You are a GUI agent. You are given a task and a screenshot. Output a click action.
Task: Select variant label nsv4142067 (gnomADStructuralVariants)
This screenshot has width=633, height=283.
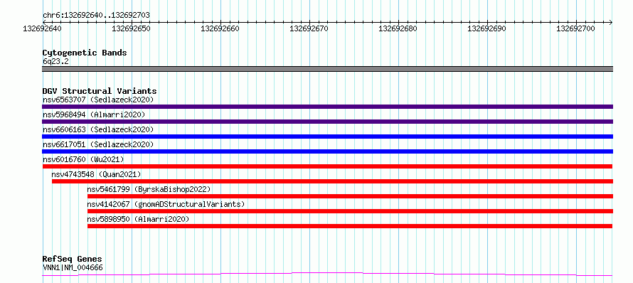click(x=166, y=204)
